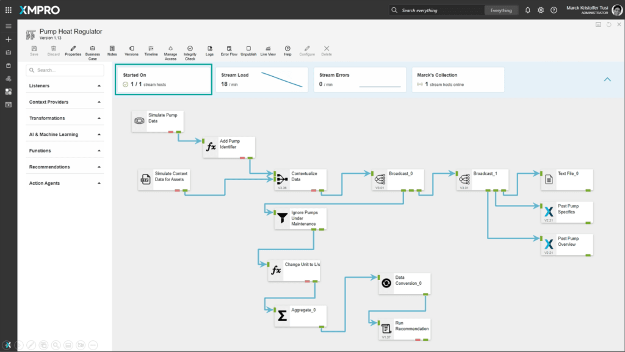The width and height of the screenshot is (625, 352).
Task: Open stream Versions
Action: [x=131, y=48]
